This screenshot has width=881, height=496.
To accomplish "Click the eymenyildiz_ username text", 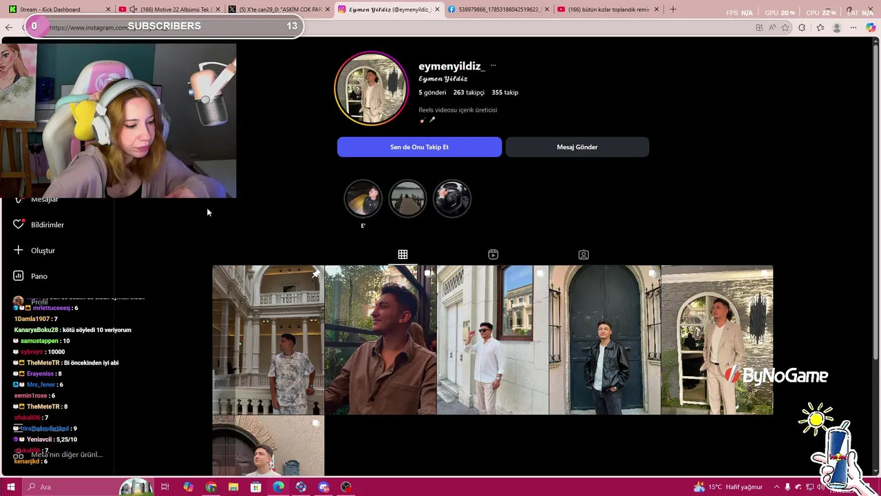I will (x=452, y=66).
